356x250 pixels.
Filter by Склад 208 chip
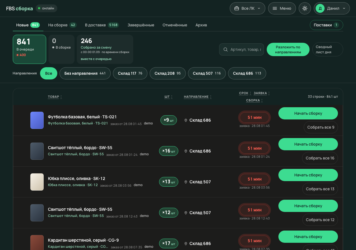168,73
